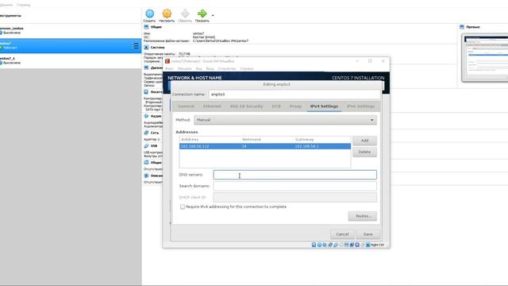The height and width of the screenshot is (286, 508).
Task: Click USB devices status bar icon
Action: 336,245
